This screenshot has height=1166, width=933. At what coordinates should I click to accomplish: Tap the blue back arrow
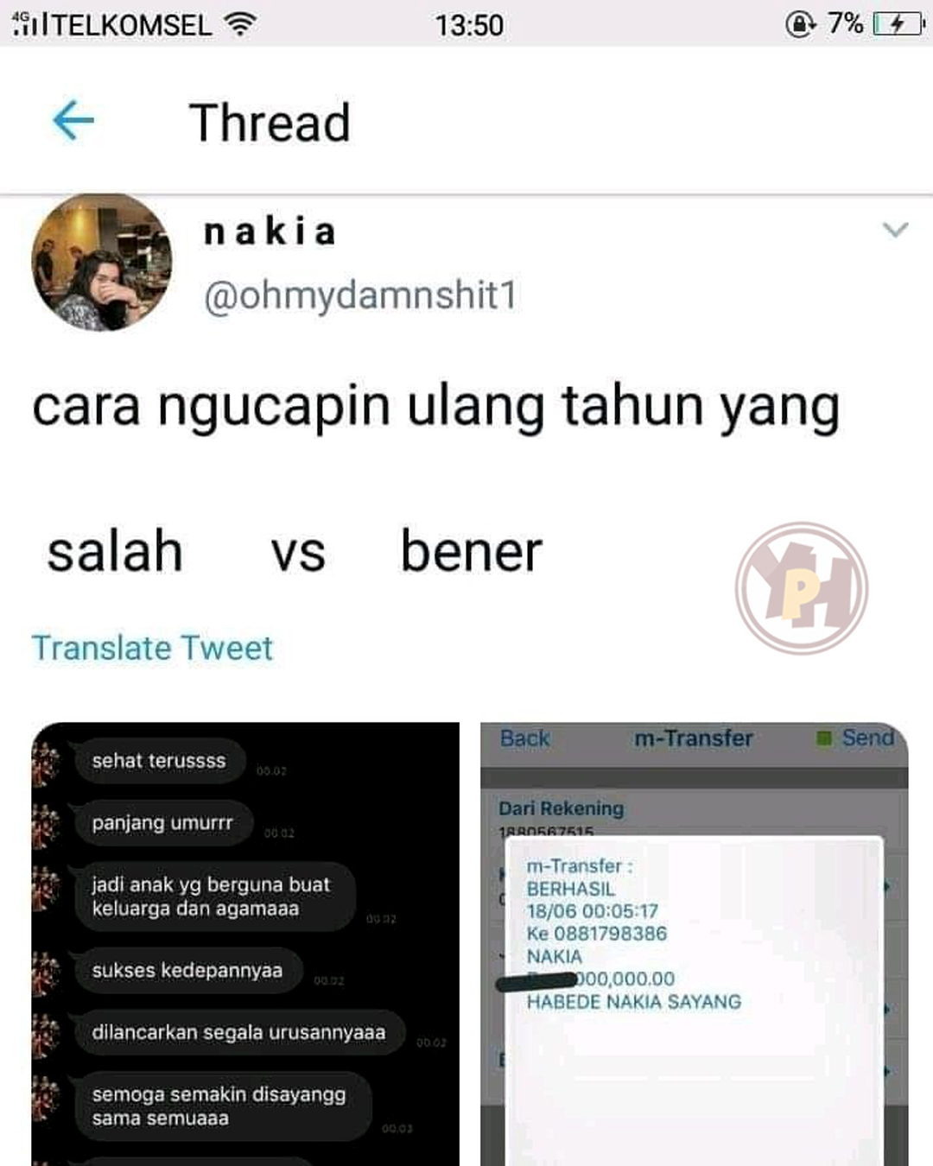pos(73,120)
